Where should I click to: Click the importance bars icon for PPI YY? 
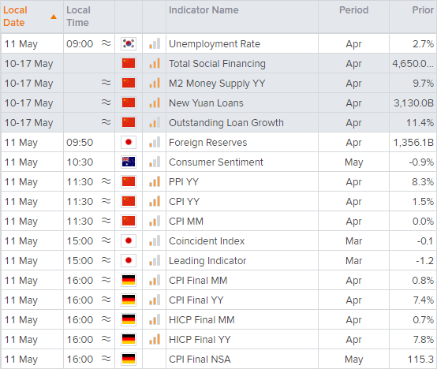pyautogui.click(x=155, y=181)
